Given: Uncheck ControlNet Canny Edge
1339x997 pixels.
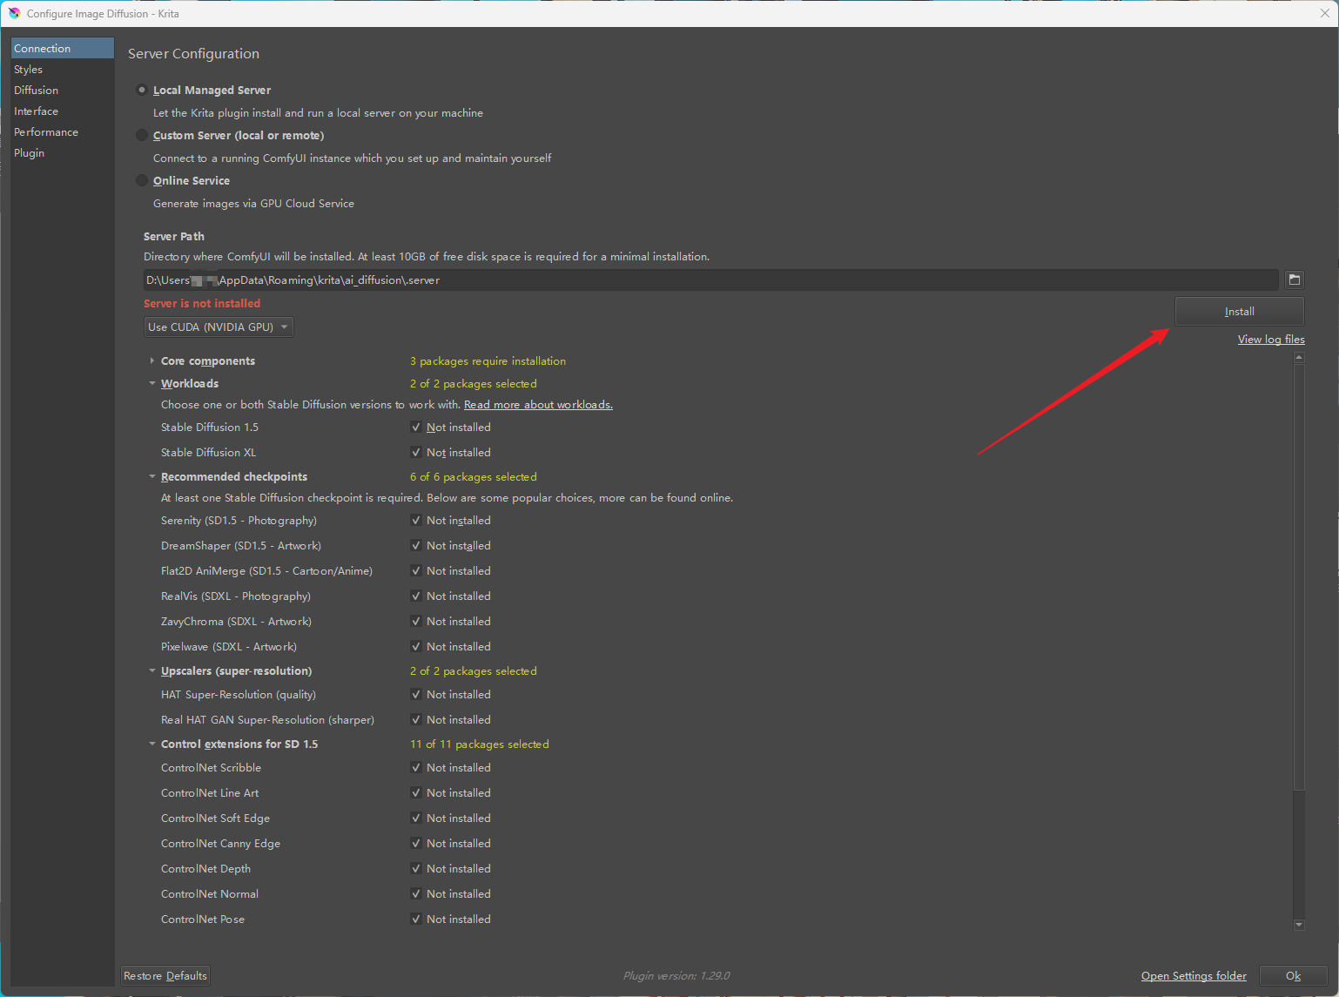Looking at the screenshot, I should (x=416, y=844).
